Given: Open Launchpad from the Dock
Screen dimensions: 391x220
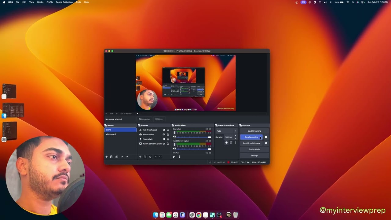Looking at the screenshot, I should (x=162, y=215).
